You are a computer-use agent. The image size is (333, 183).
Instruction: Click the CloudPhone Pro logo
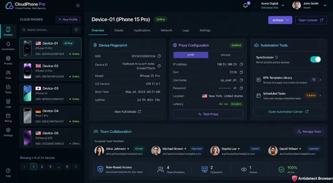pyautogui.click(x=25, y=6)
